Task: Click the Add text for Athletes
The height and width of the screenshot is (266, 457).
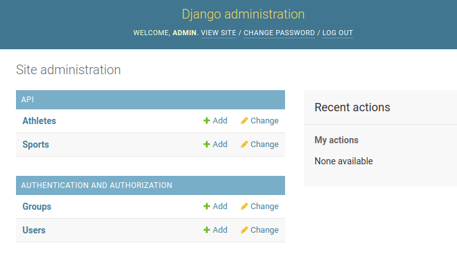Action: [220, 120]
